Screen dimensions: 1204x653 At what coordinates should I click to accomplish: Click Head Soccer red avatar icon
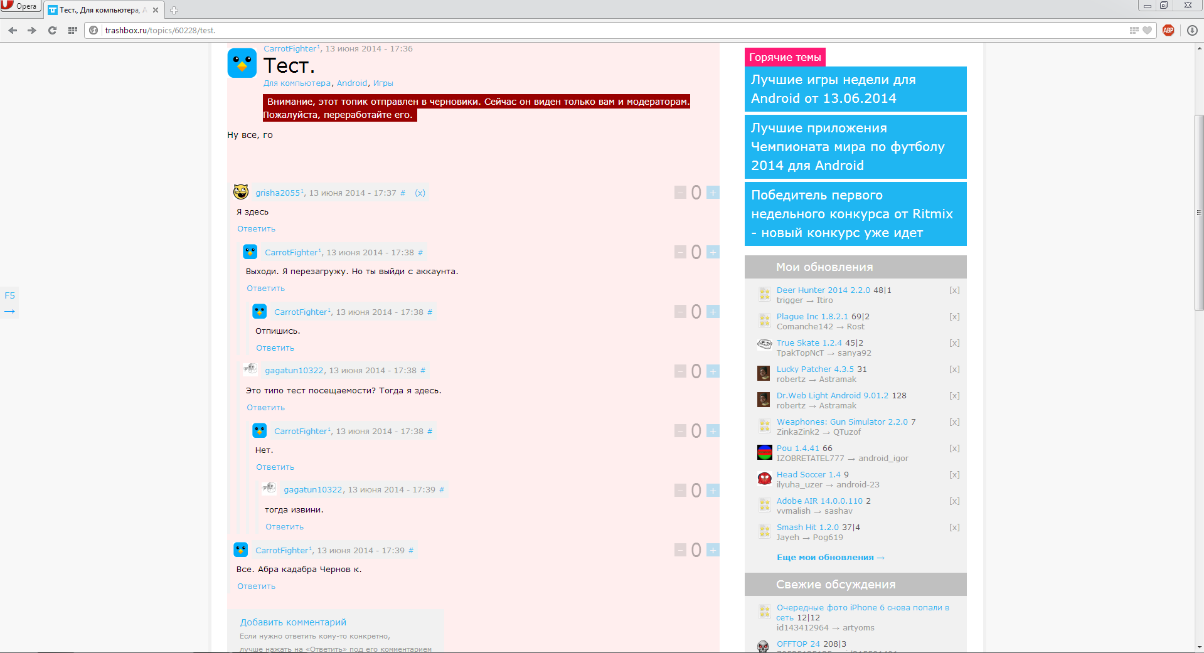click(764, 479)
